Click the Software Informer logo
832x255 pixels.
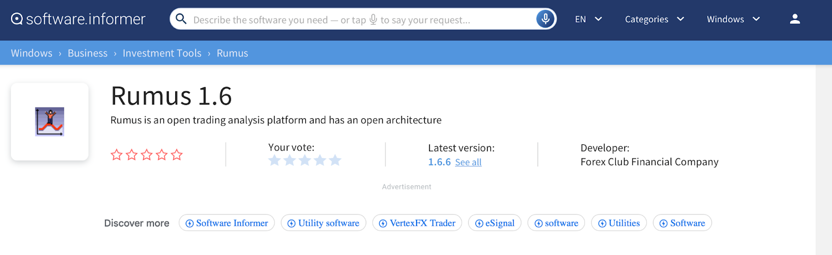(x=78, y=19)
